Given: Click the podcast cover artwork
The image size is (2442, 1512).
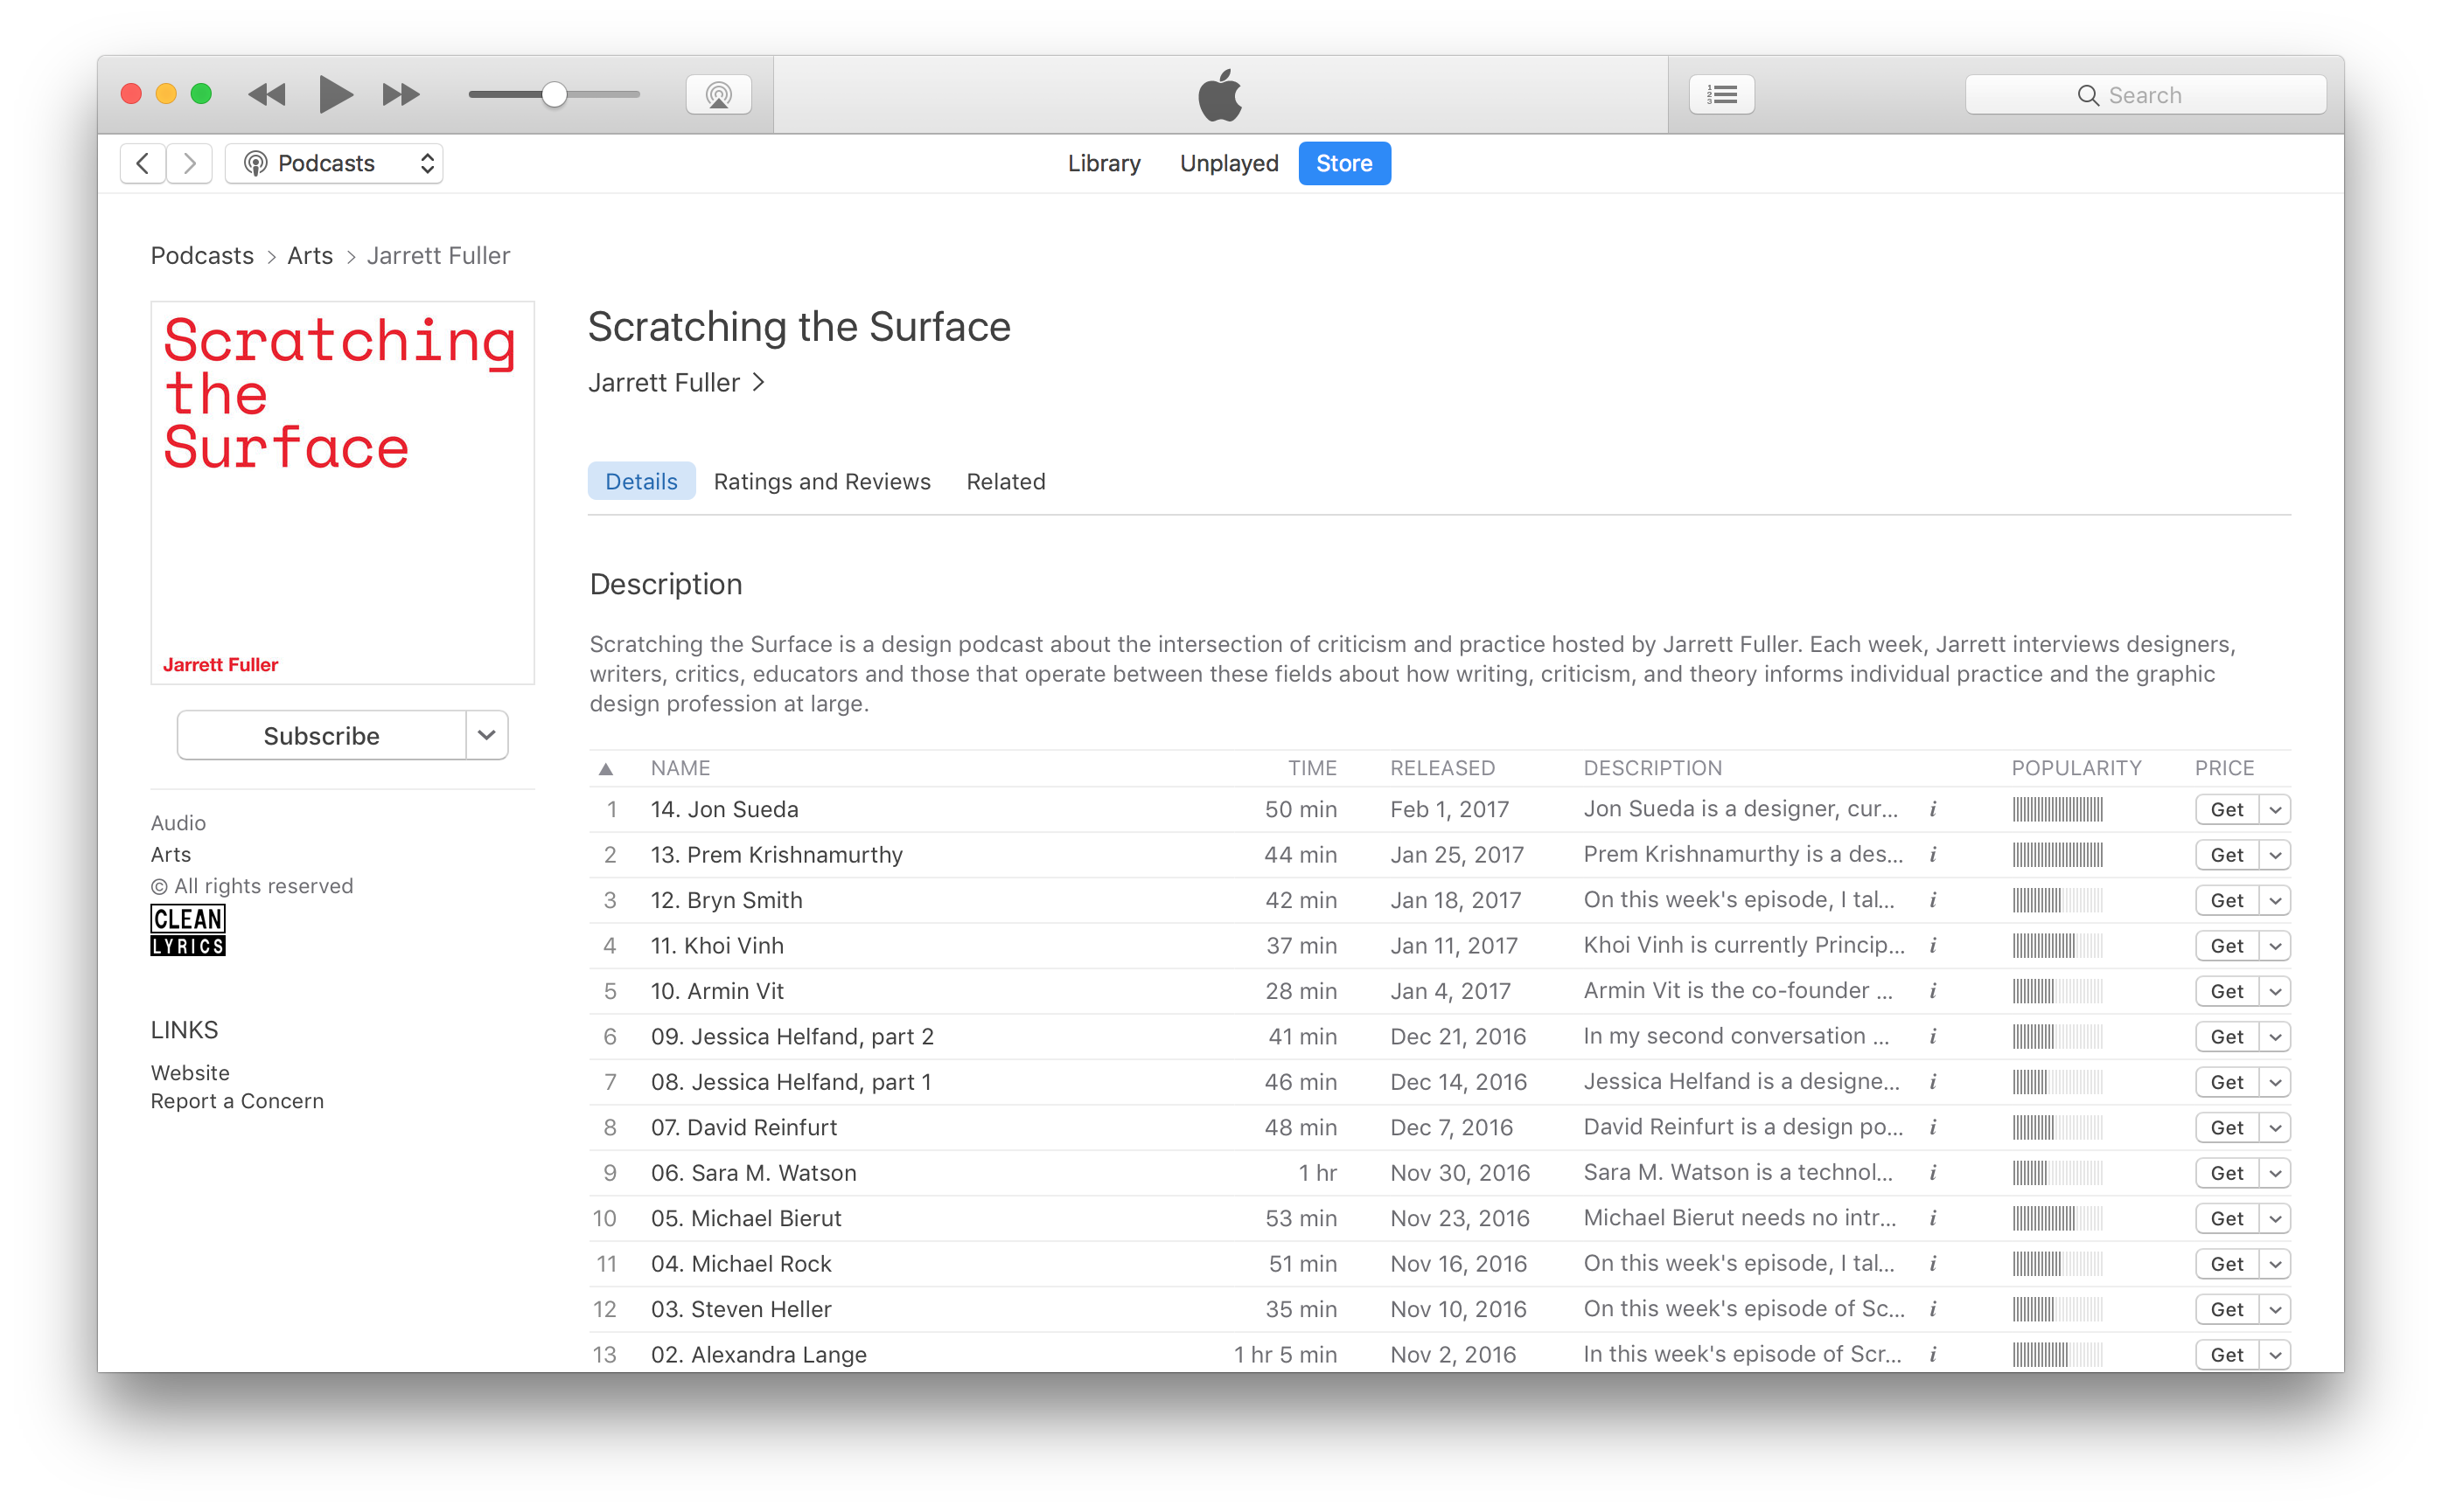Looking at the screenshot, I should tap(342, 493).
